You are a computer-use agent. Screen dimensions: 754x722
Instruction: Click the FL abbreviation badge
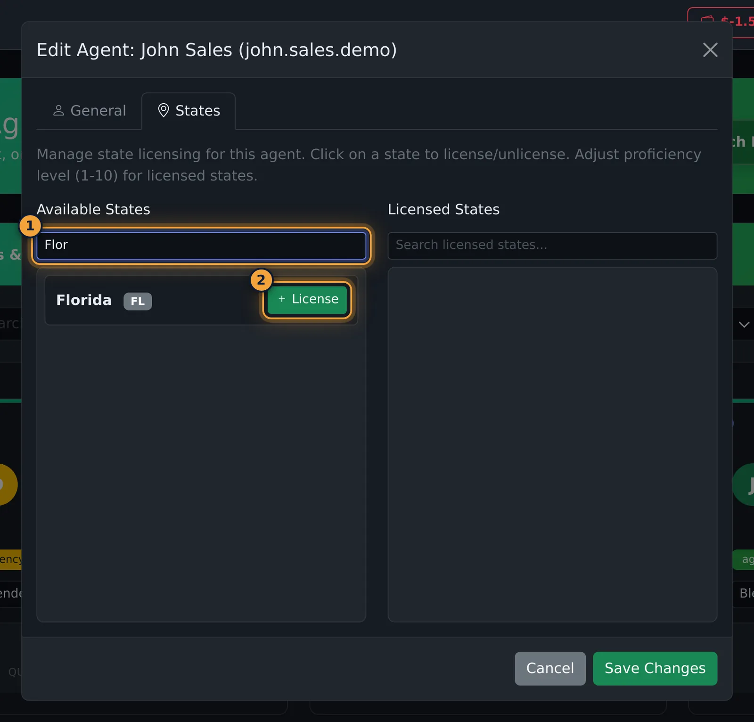click(x=138, y=301)
